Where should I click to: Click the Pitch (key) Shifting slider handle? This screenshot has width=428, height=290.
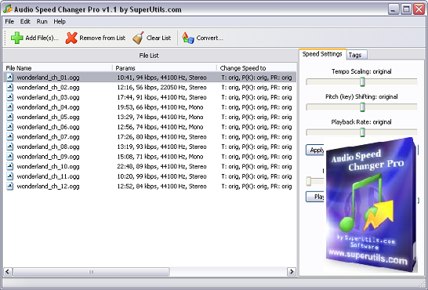(x=362, y=107)
